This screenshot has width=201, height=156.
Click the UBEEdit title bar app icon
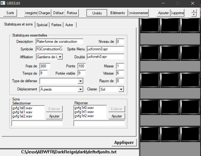coord(3,3)
